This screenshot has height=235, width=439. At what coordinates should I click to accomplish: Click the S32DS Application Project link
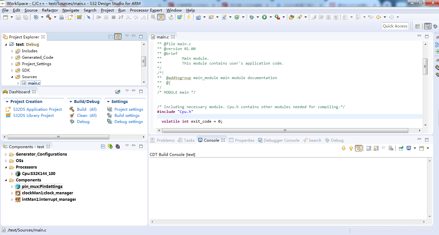[37, 109]
